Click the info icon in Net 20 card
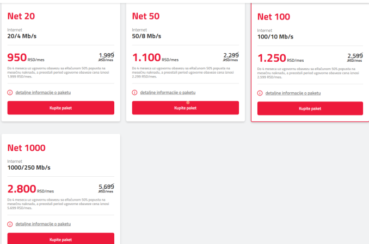 click(x=10, y=93)
